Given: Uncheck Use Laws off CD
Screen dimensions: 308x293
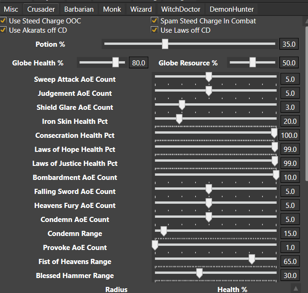Looking at the screenshot, I should (155, 30).
